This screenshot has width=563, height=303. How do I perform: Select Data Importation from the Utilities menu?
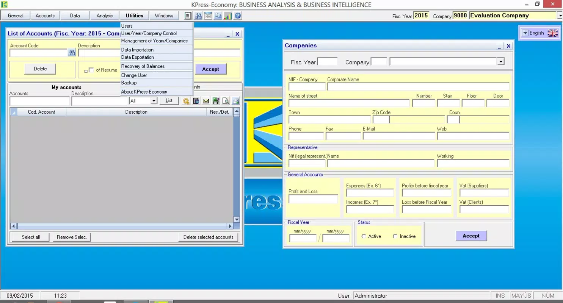coord(157,50)
